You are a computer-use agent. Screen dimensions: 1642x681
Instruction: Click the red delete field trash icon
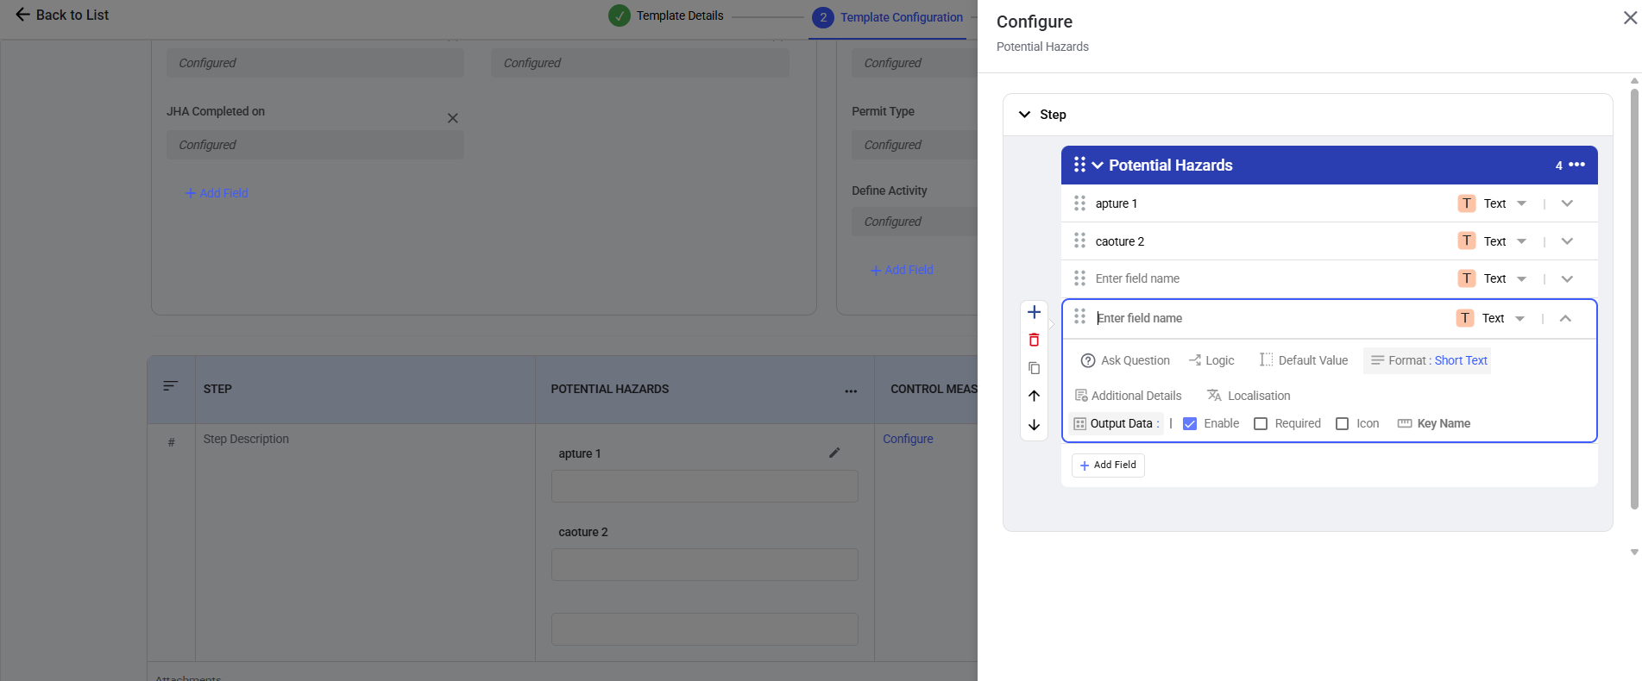(1034, 340)
